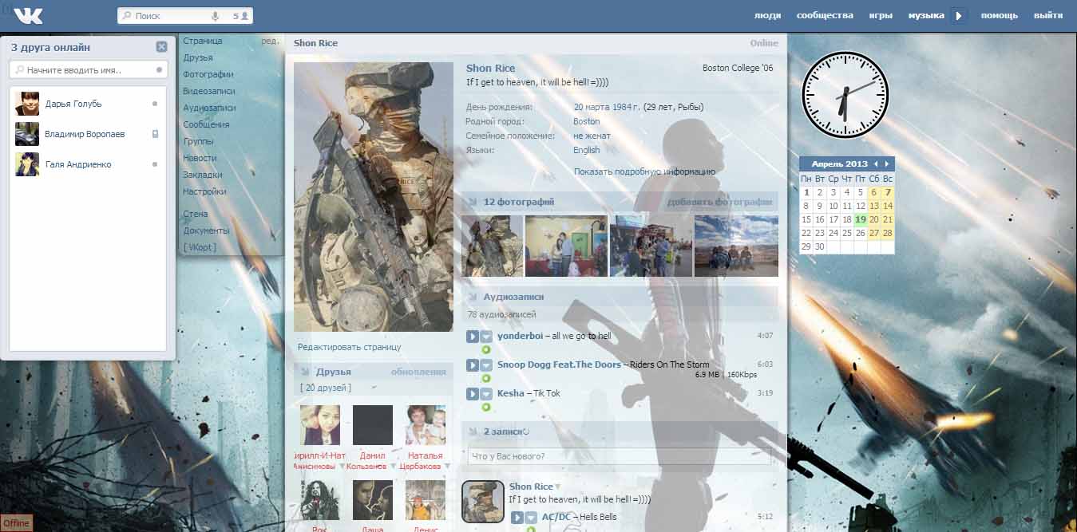Play the header music player button

tap(959, 15)
